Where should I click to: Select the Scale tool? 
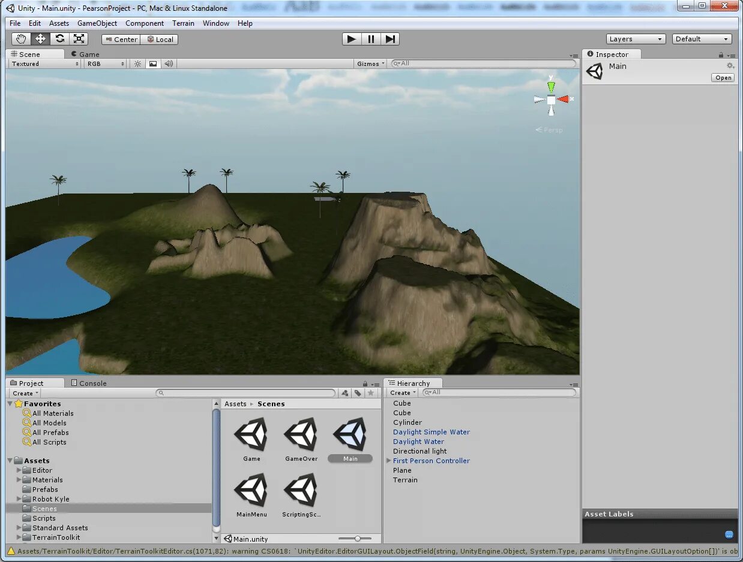tap(79, 39)
